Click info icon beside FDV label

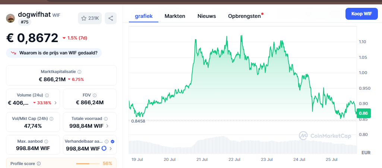[95, 95]
